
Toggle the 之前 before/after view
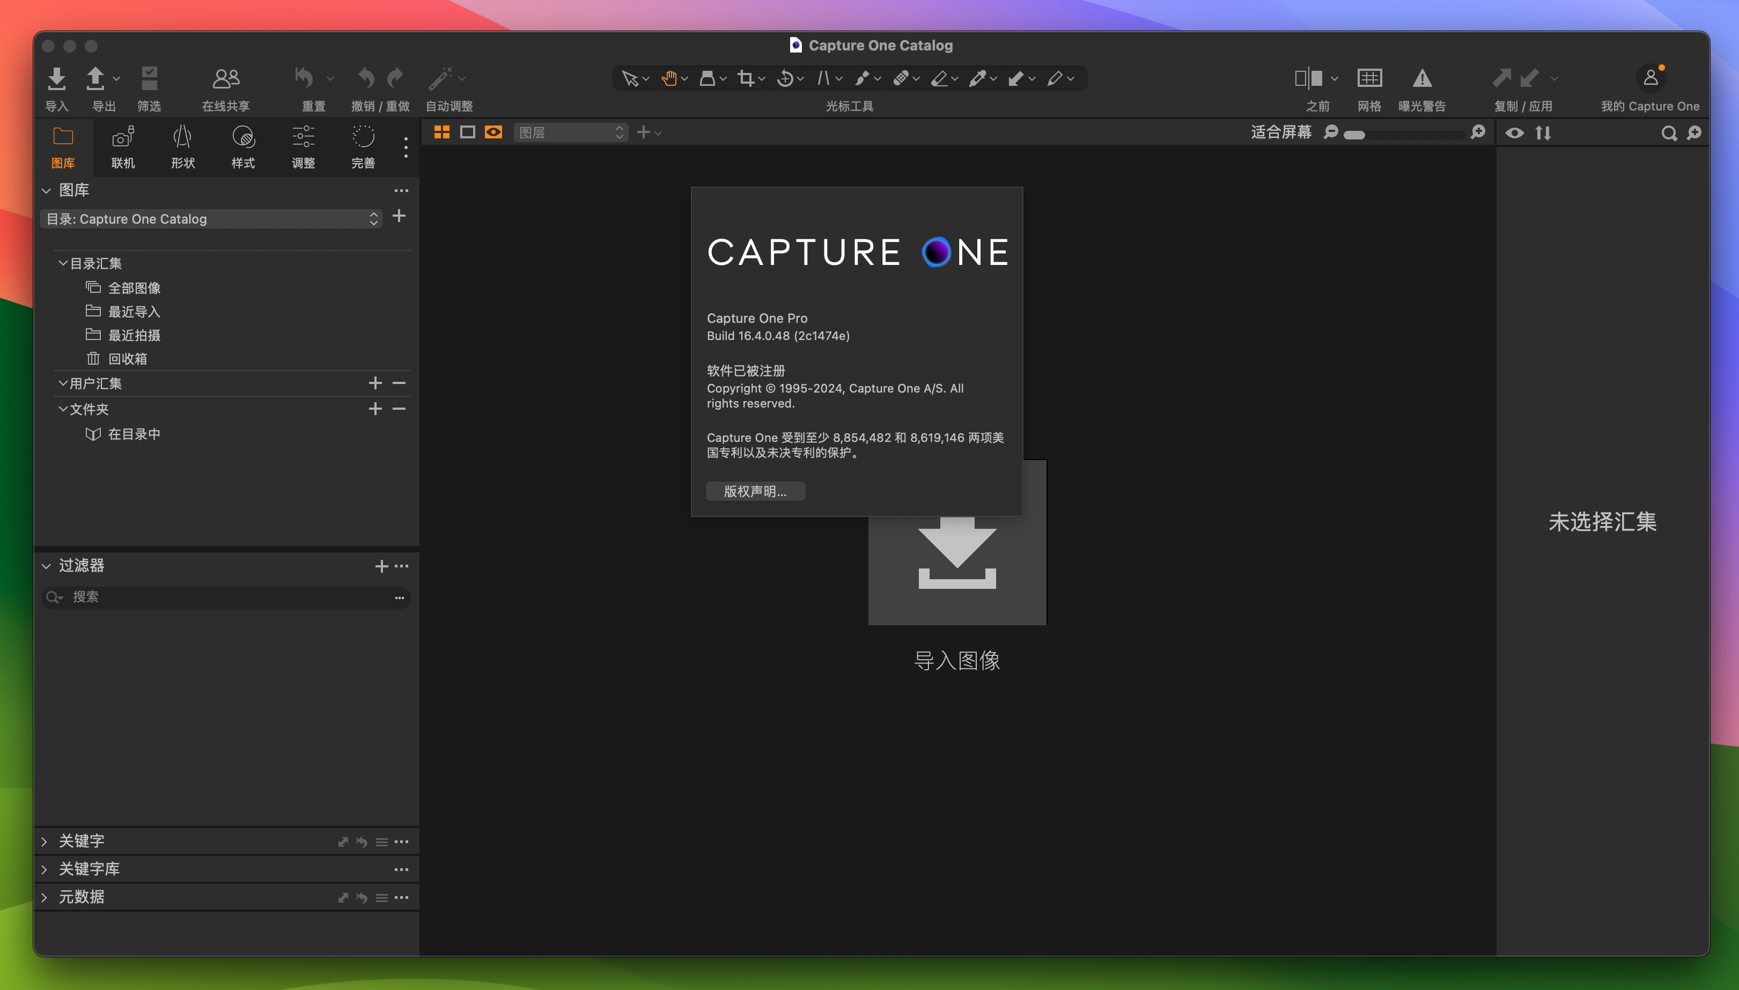tap(1308, 78)
